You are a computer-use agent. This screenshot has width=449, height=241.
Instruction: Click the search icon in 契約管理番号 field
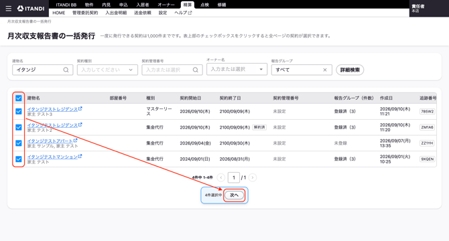point(195,70)
